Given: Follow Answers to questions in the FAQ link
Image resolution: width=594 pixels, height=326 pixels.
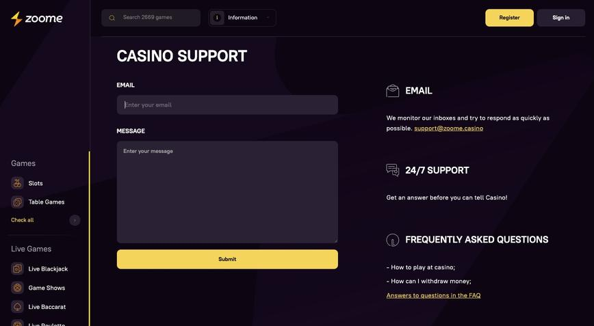Looking at the screenshot, I should point(433,295).
